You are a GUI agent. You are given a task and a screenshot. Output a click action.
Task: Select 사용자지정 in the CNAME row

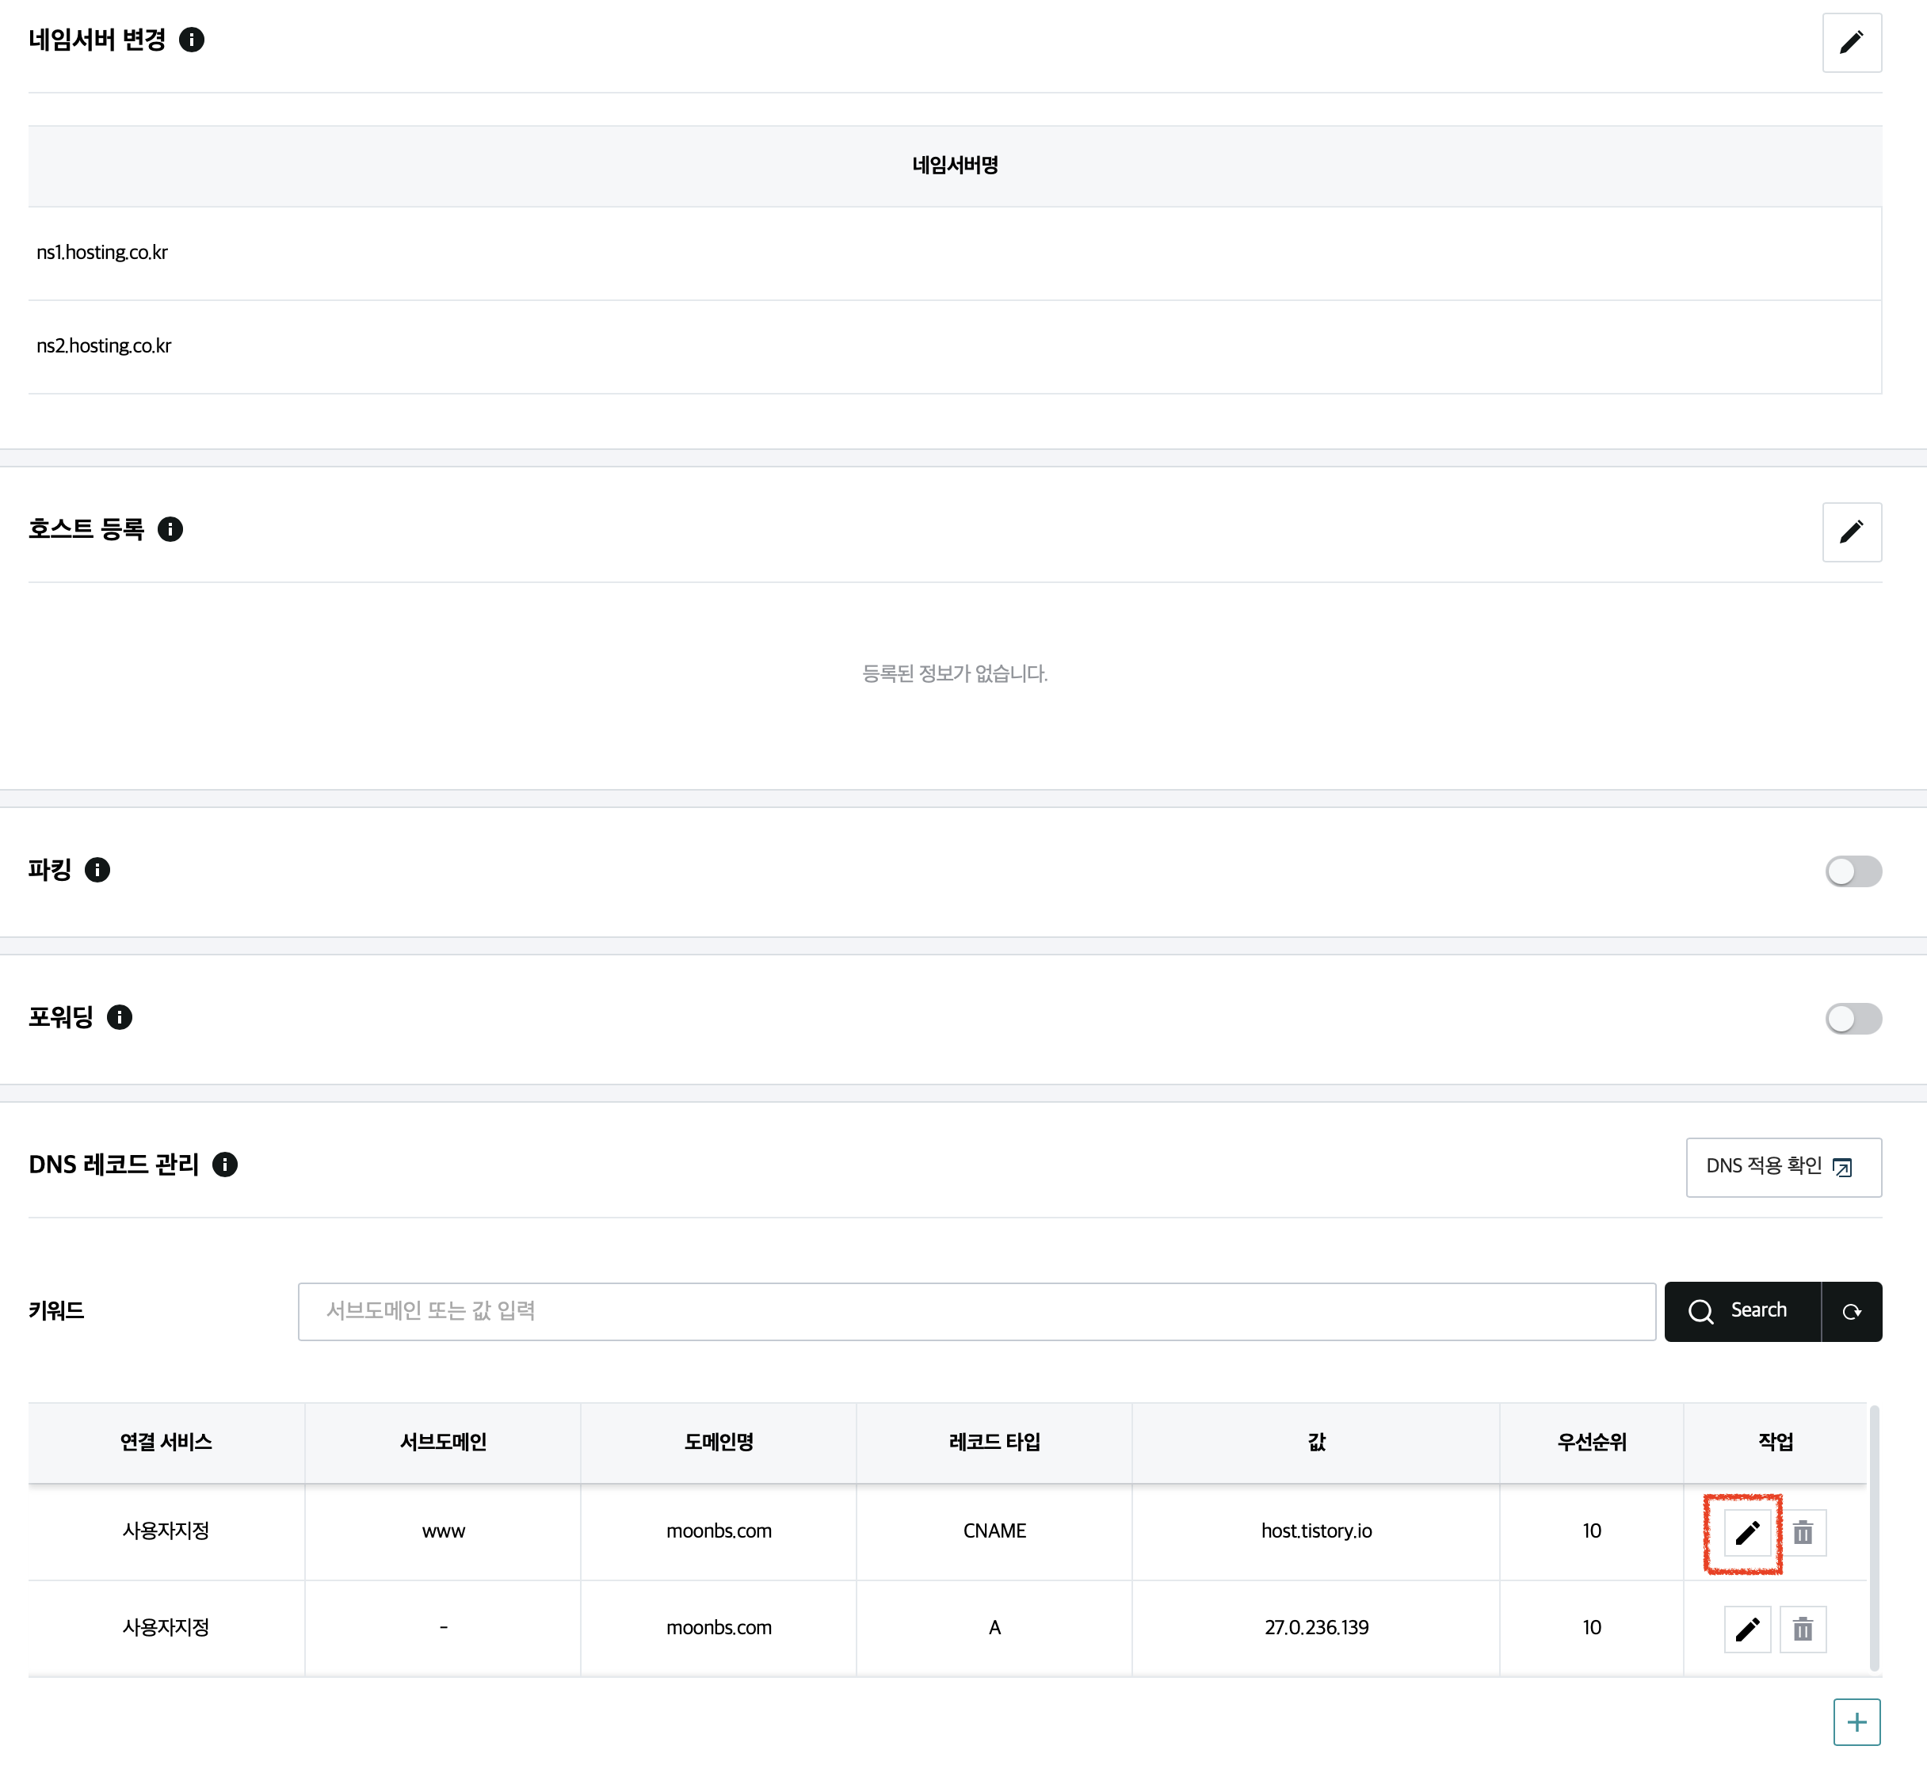166,1531
